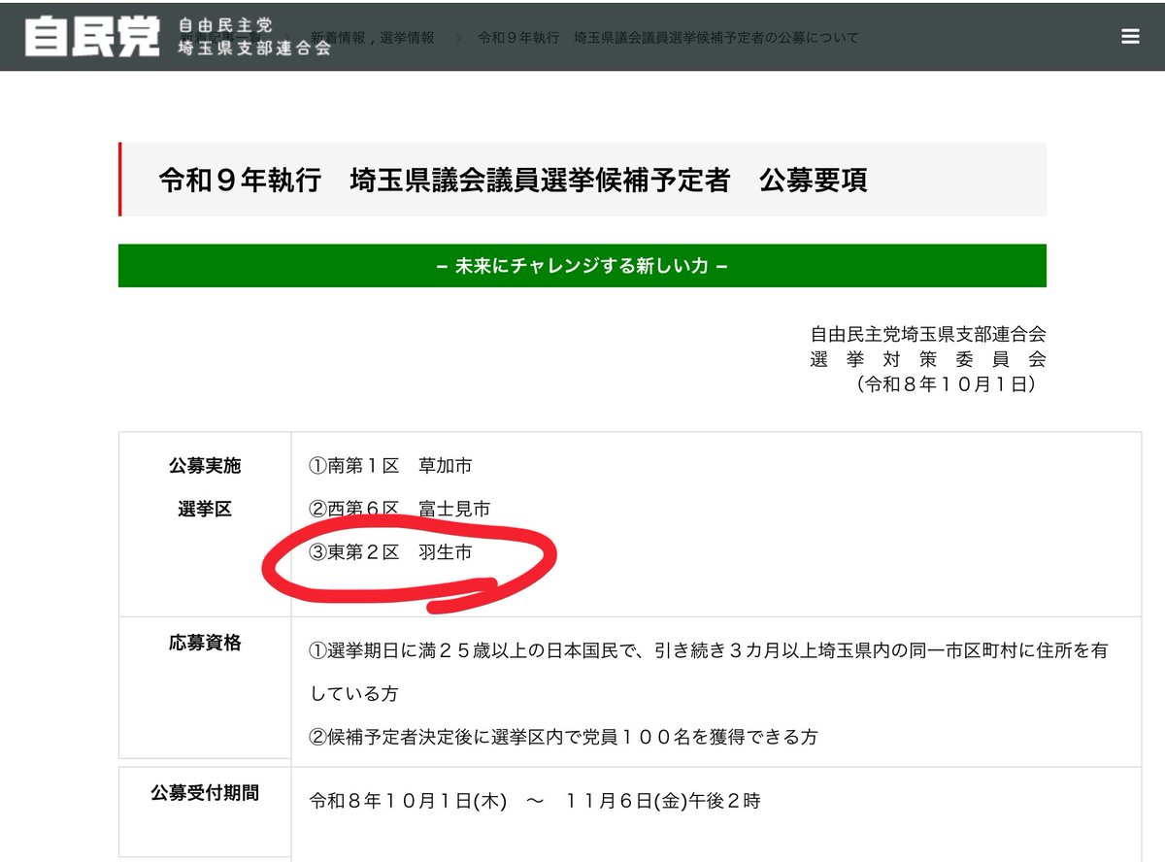Select text 選挙対策委員会

pos(928,358)
